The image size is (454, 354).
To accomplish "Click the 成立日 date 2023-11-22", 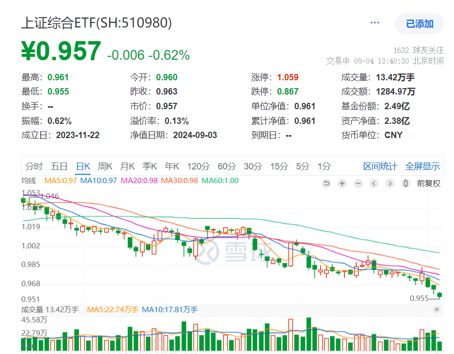I will (77, 135).
